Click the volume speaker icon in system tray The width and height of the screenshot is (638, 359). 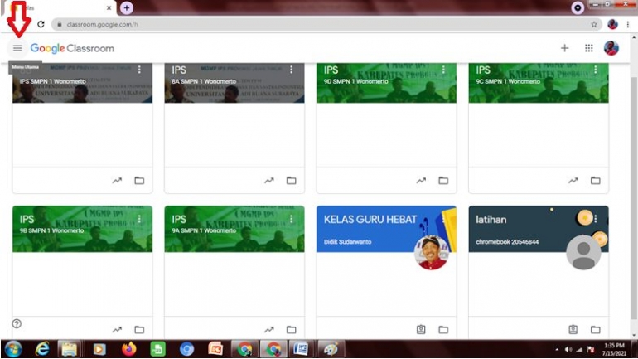coord(568,350)
